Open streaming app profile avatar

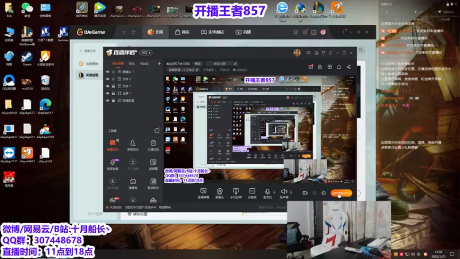pyautogui.click(x=297, y=53)
